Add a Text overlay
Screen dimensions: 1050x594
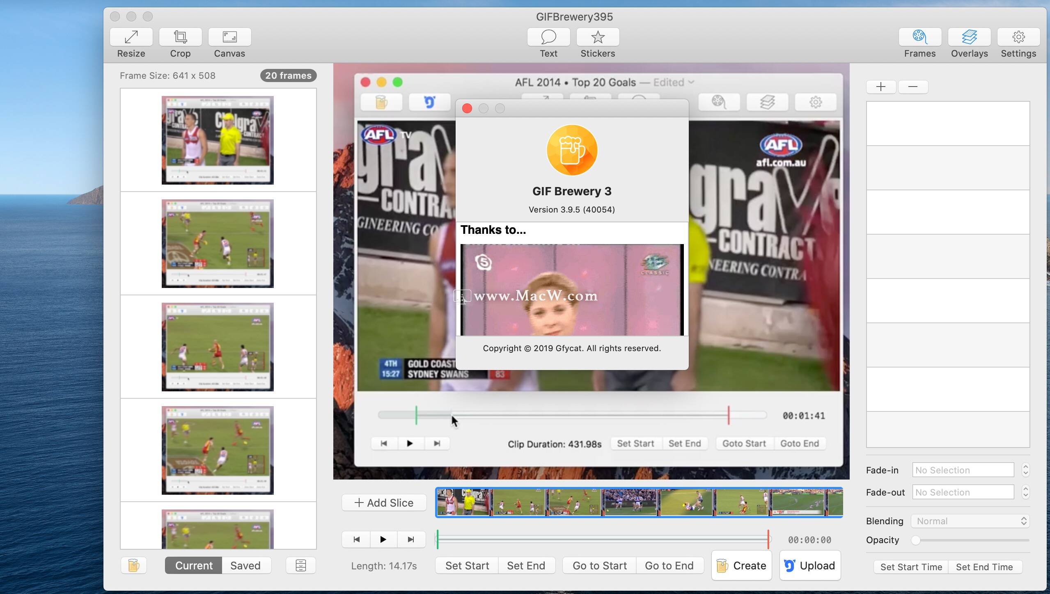(548, 37)
